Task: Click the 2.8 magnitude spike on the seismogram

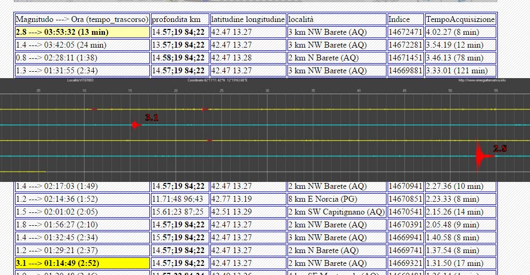Action: point(478,156)
